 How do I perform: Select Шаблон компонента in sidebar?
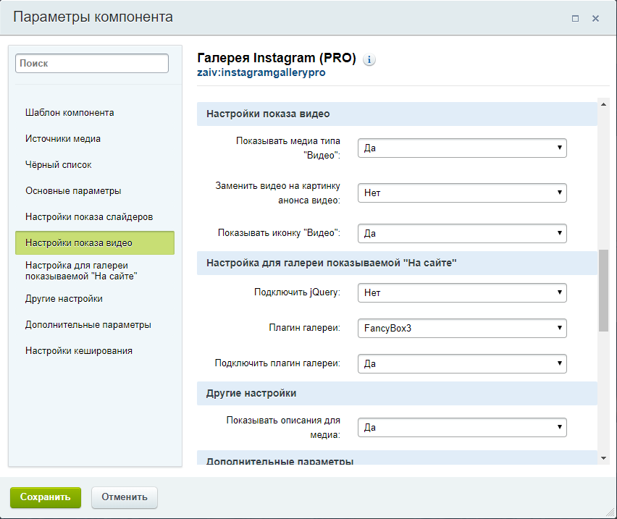coord(70,113)
